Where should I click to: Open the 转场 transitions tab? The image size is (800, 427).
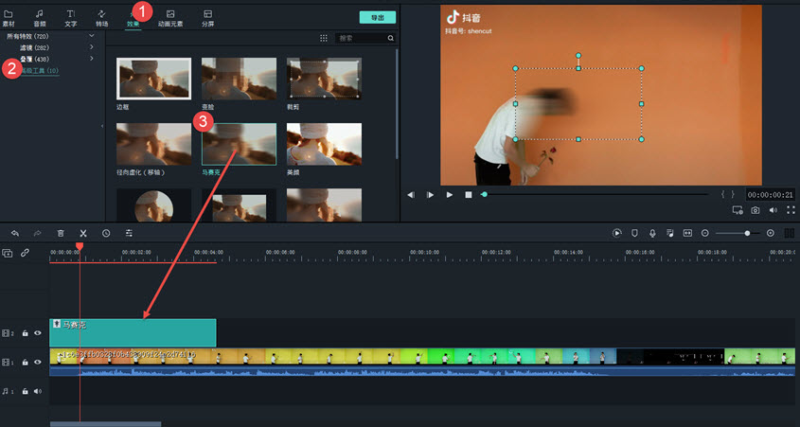[x=101, y=17]
